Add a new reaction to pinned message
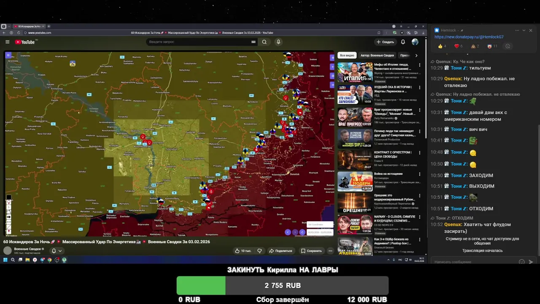This screenshot has width=540, height=304. point(508,46)
